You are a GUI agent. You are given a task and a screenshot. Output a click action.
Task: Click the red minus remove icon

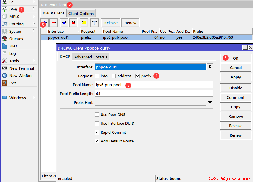coord(53,23)
